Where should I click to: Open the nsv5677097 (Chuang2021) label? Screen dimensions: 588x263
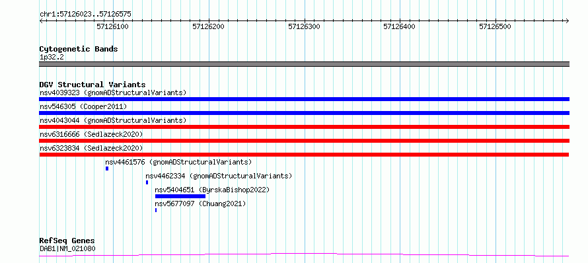pos(201,204)
